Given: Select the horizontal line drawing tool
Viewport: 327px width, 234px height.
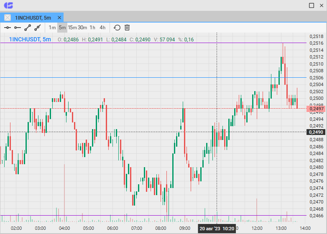Looking at the screenshot, I should coord(7,28).
